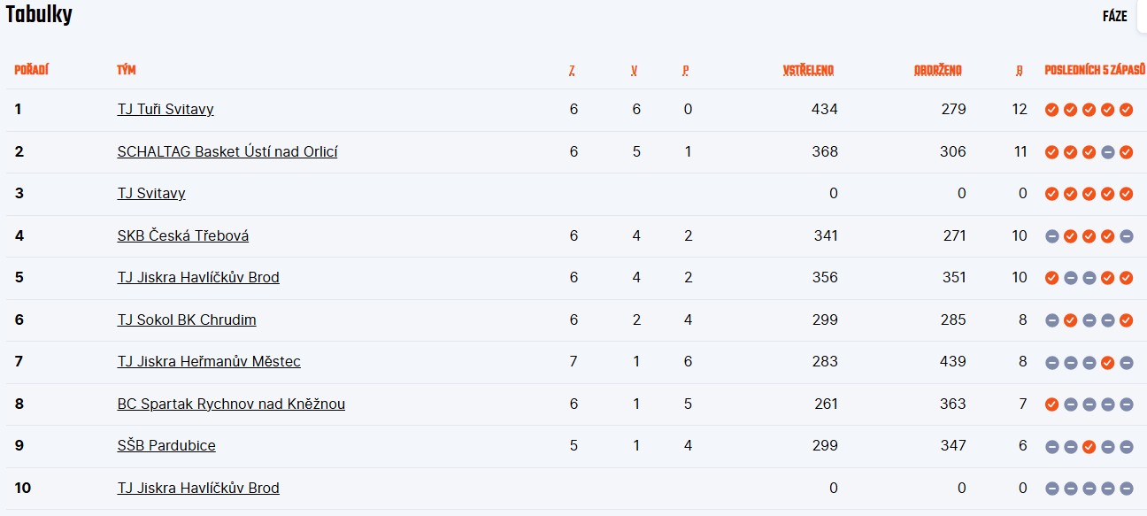Click last result icon in TJ Sokol BK Chrudim row
The width and height of the screenshot is (1147, 516).
1126,320
